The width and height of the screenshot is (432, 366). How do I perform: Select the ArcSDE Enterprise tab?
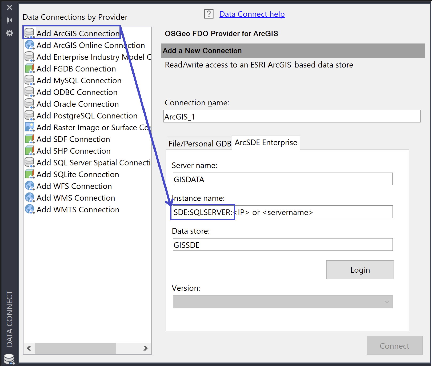[266, 143]
